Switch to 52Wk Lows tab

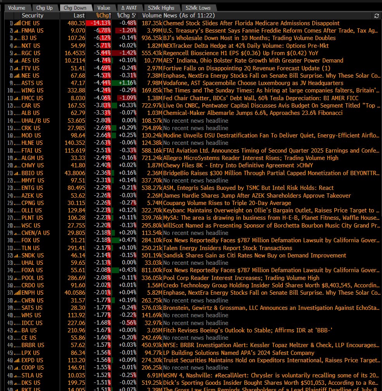coord(198,8)
